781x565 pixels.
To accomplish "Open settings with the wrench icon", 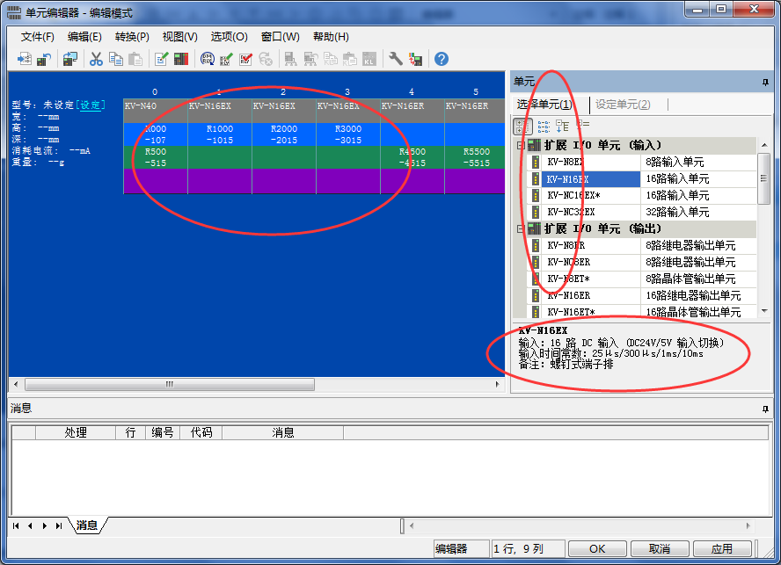I will (396, 59).
